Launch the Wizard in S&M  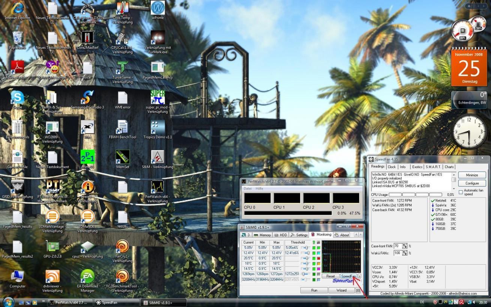341,290
